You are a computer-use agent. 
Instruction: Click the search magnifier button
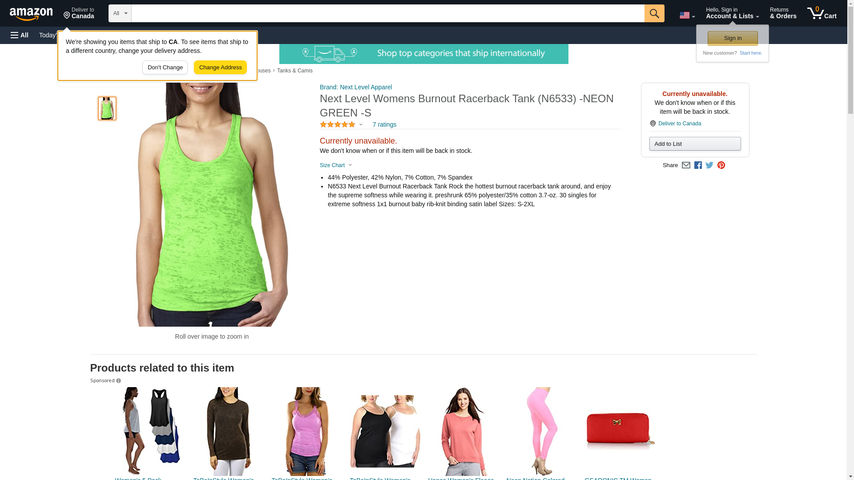(x=654, y=13)
